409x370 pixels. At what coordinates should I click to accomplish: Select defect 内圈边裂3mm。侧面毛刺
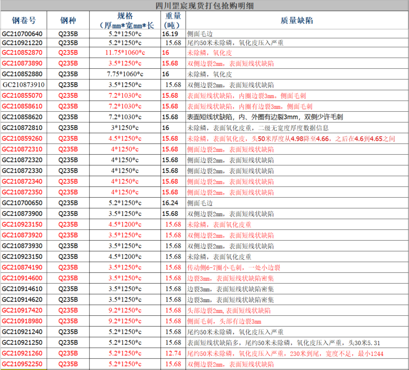pyautogui.click(x=247, y=96)
